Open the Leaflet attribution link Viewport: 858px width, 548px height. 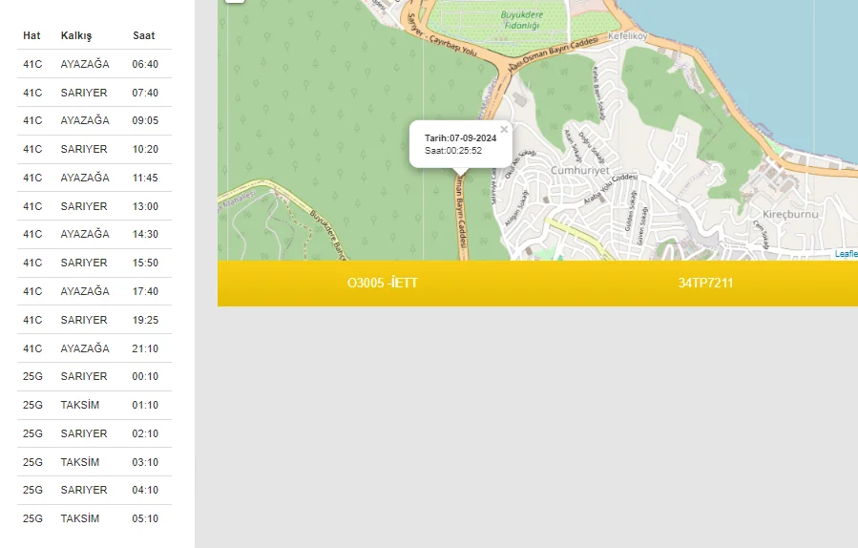846,254
